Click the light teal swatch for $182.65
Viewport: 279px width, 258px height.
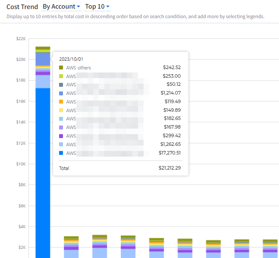(61, 119)
